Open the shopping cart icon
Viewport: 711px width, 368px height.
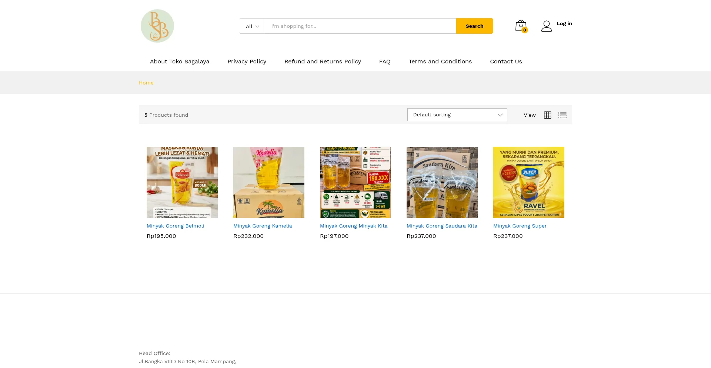pyautogui.click(x=521, y=26)
